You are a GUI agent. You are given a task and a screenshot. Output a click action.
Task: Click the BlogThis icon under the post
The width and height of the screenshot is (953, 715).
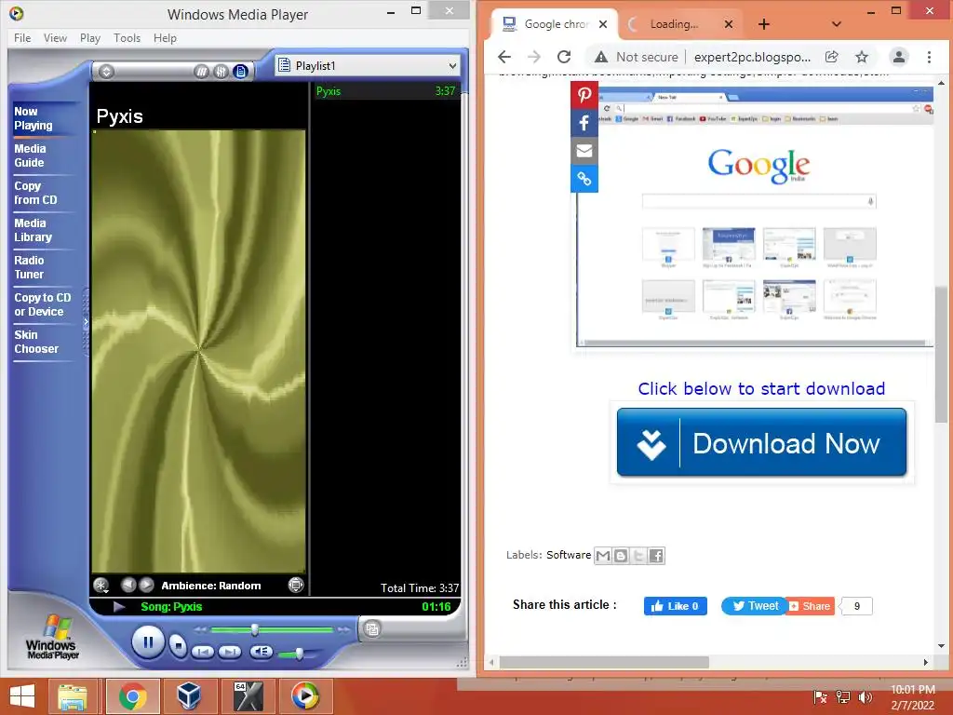click(x=621, y=555)
